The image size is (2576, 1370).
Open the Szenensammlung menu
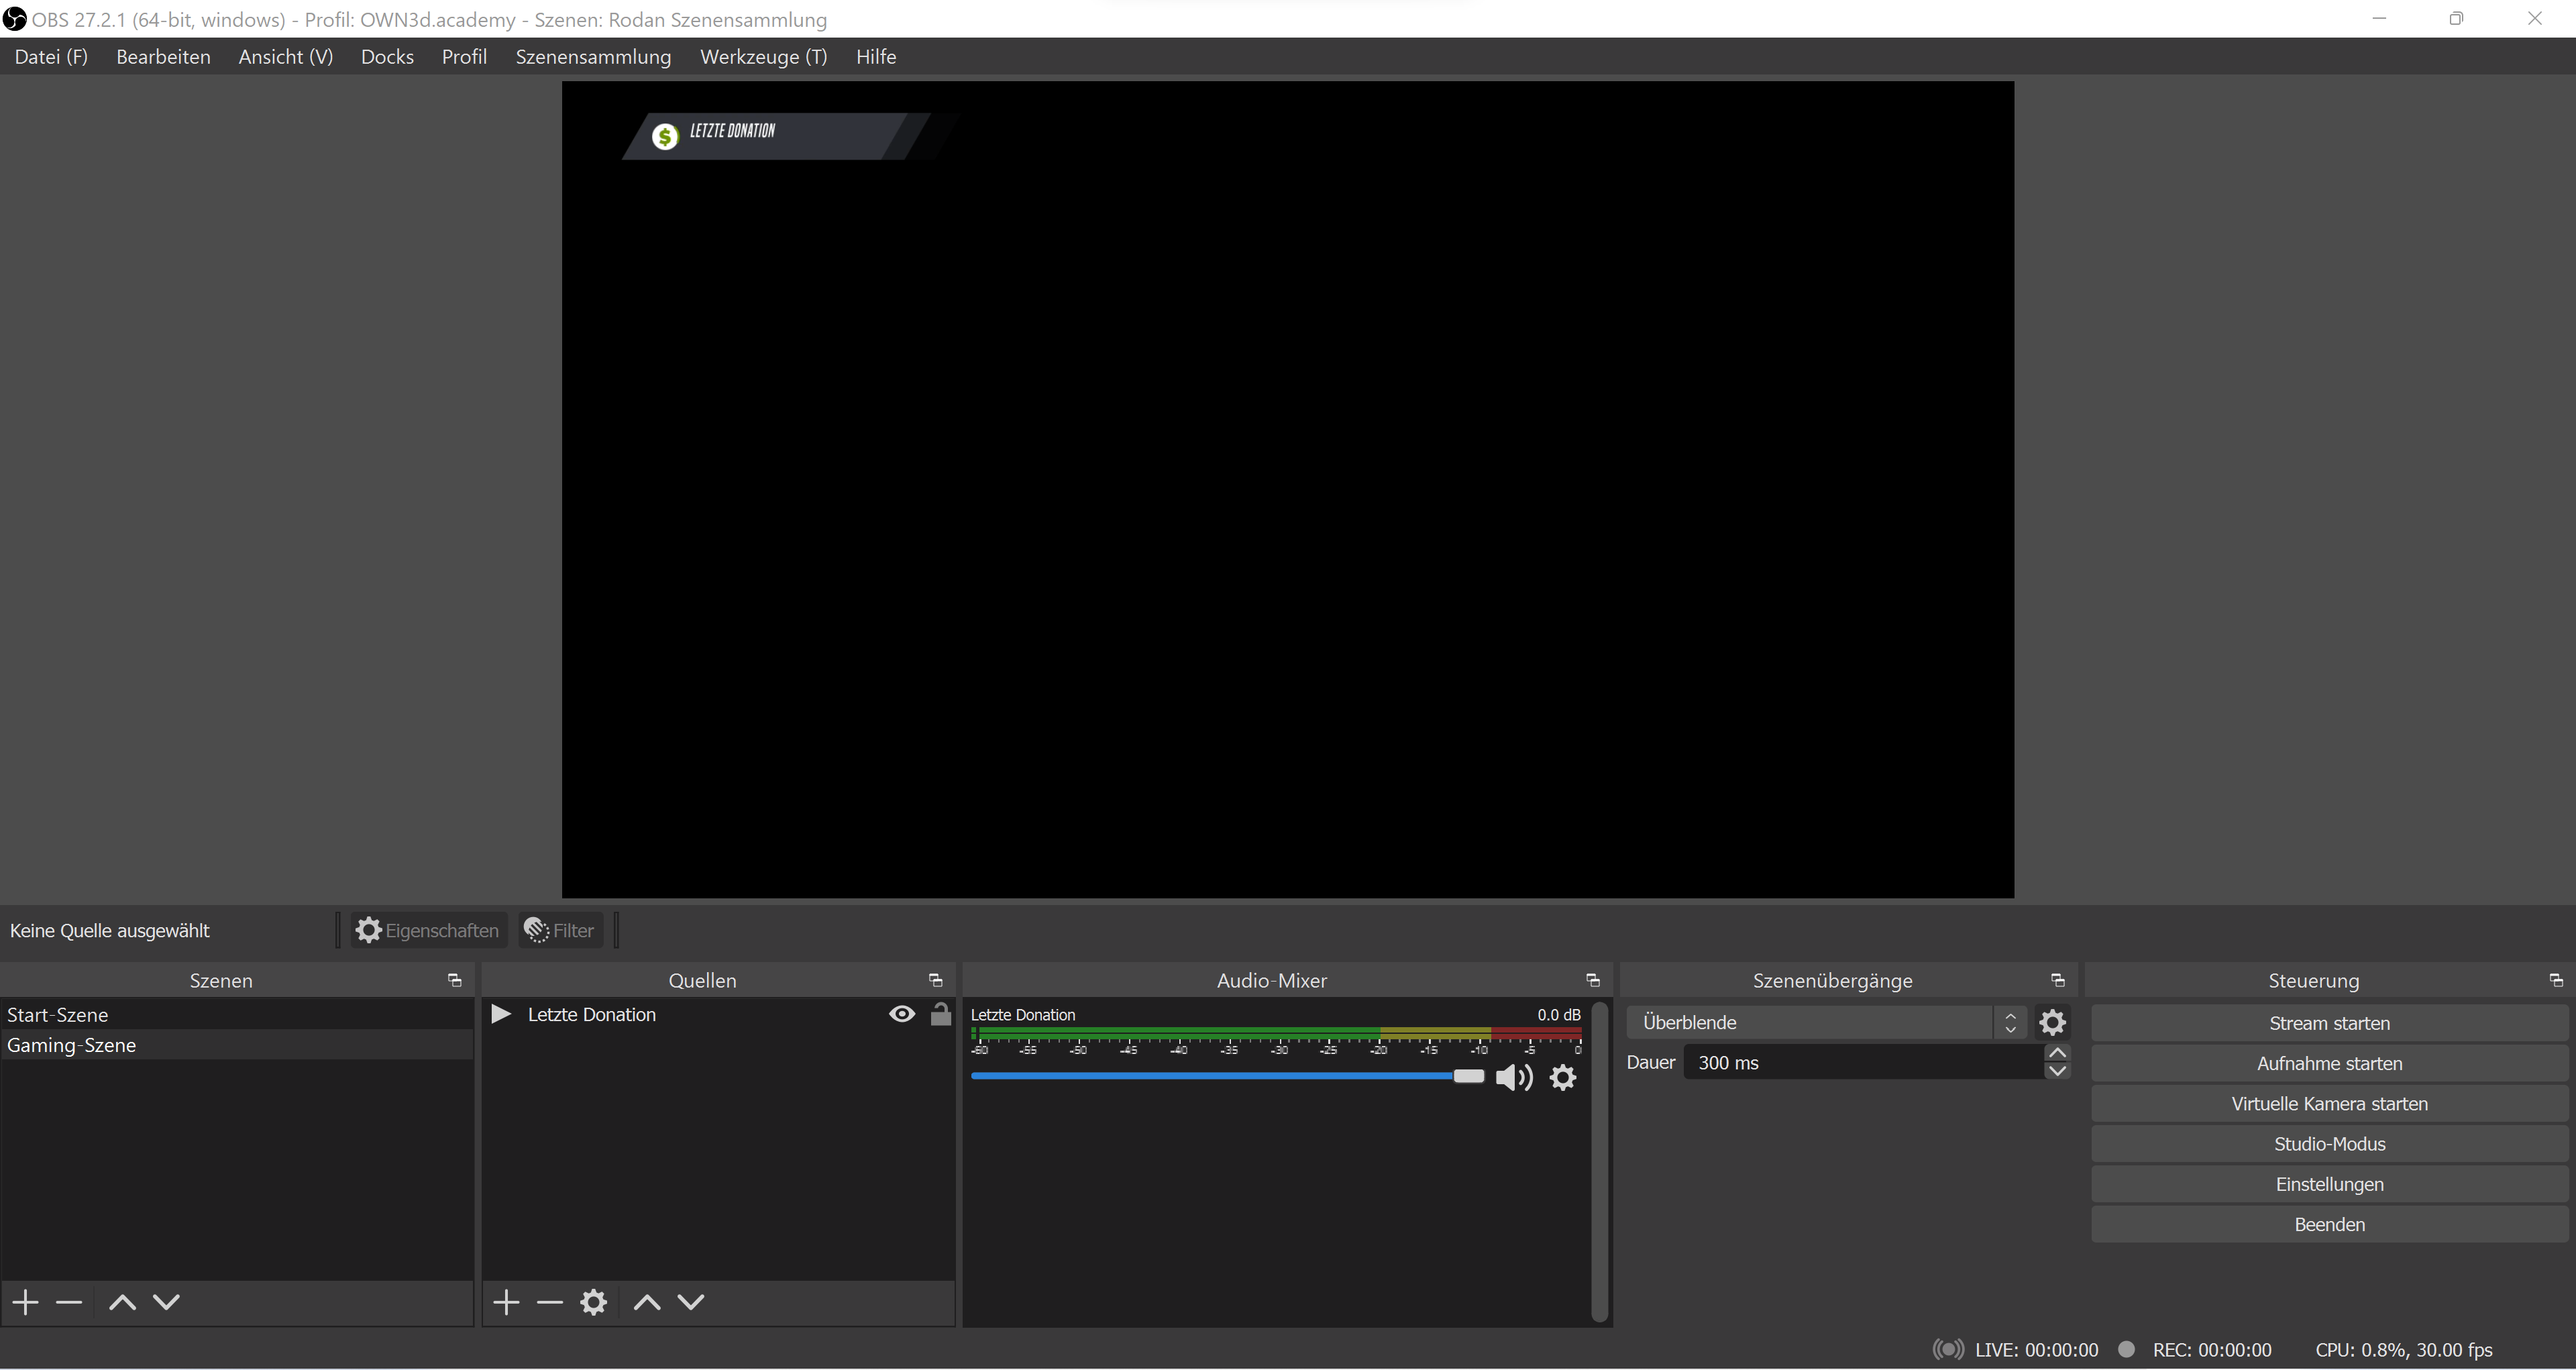pyautogui.click(x=593, y=57)
